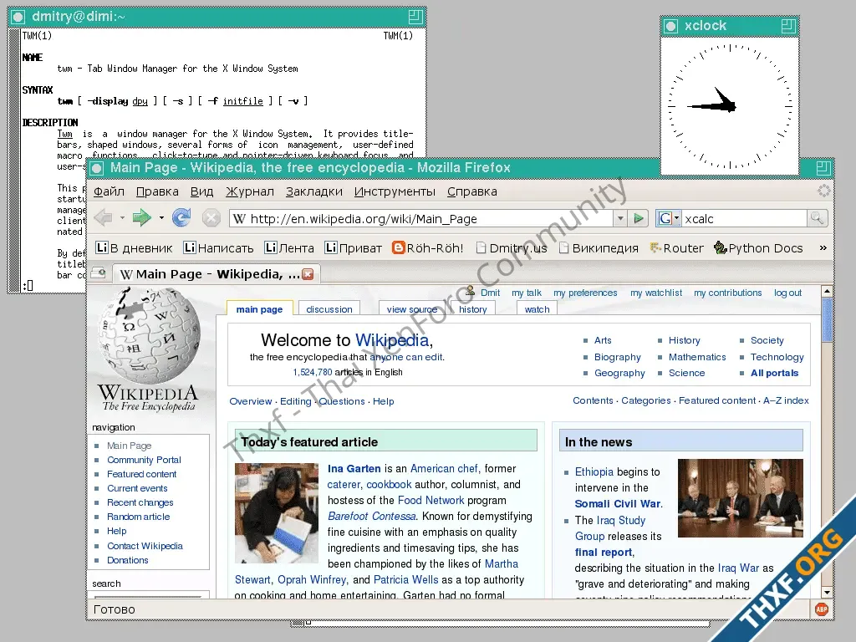
Task: Open the Adblock Plus status bar icon
Action: [x=822, y=609]
